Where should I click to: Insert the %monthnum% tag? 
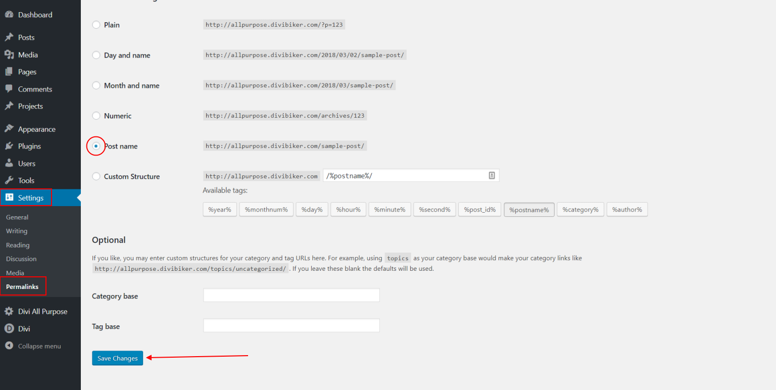click(x=266, y=209)
